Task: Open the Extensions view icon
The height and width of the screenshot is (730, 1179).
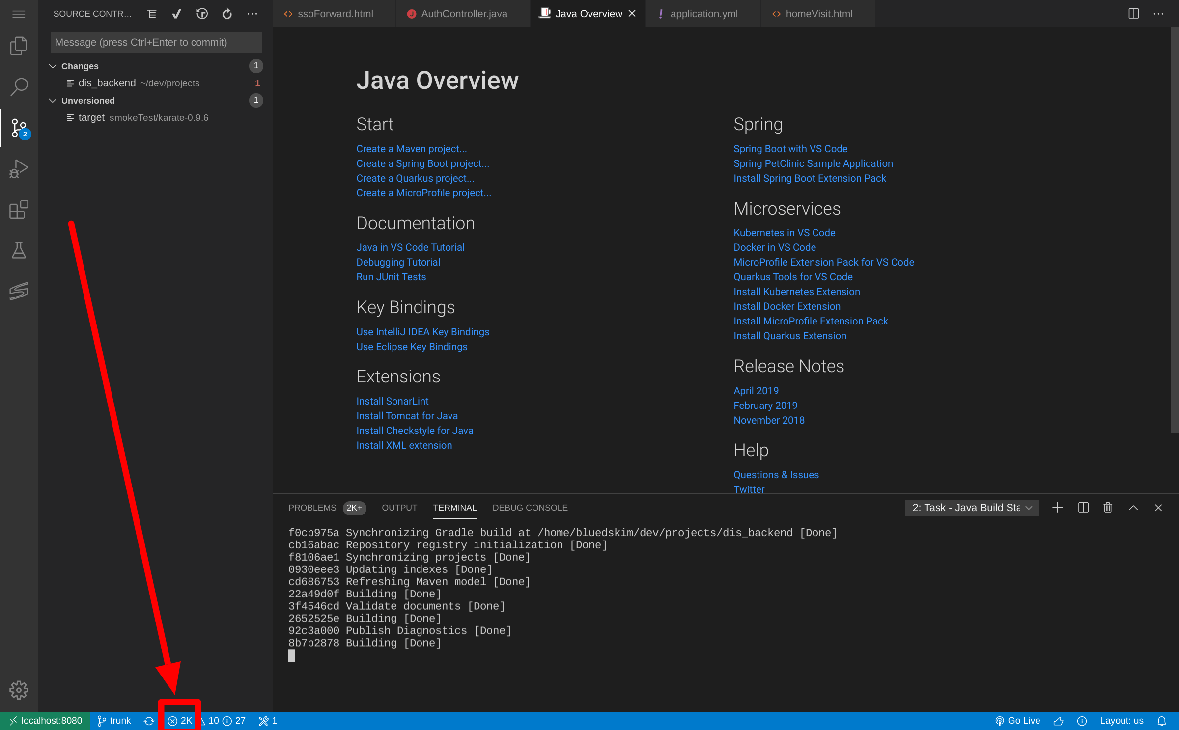Action: 19,210
